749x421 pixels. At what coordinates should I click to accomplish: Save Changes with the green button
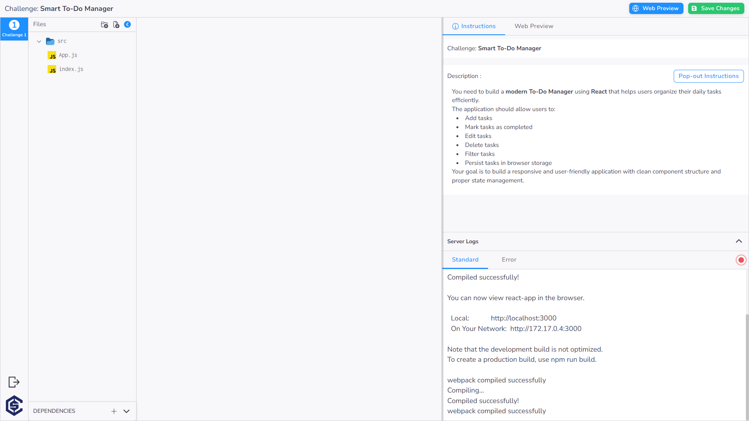716,8
